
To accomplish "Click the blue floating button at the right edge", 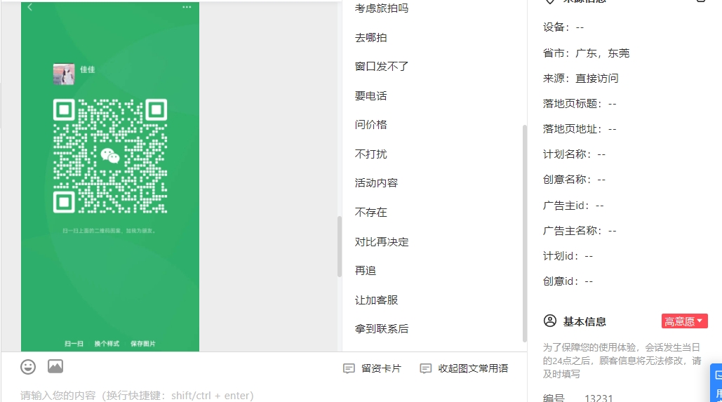I will (x=717, y=383).
